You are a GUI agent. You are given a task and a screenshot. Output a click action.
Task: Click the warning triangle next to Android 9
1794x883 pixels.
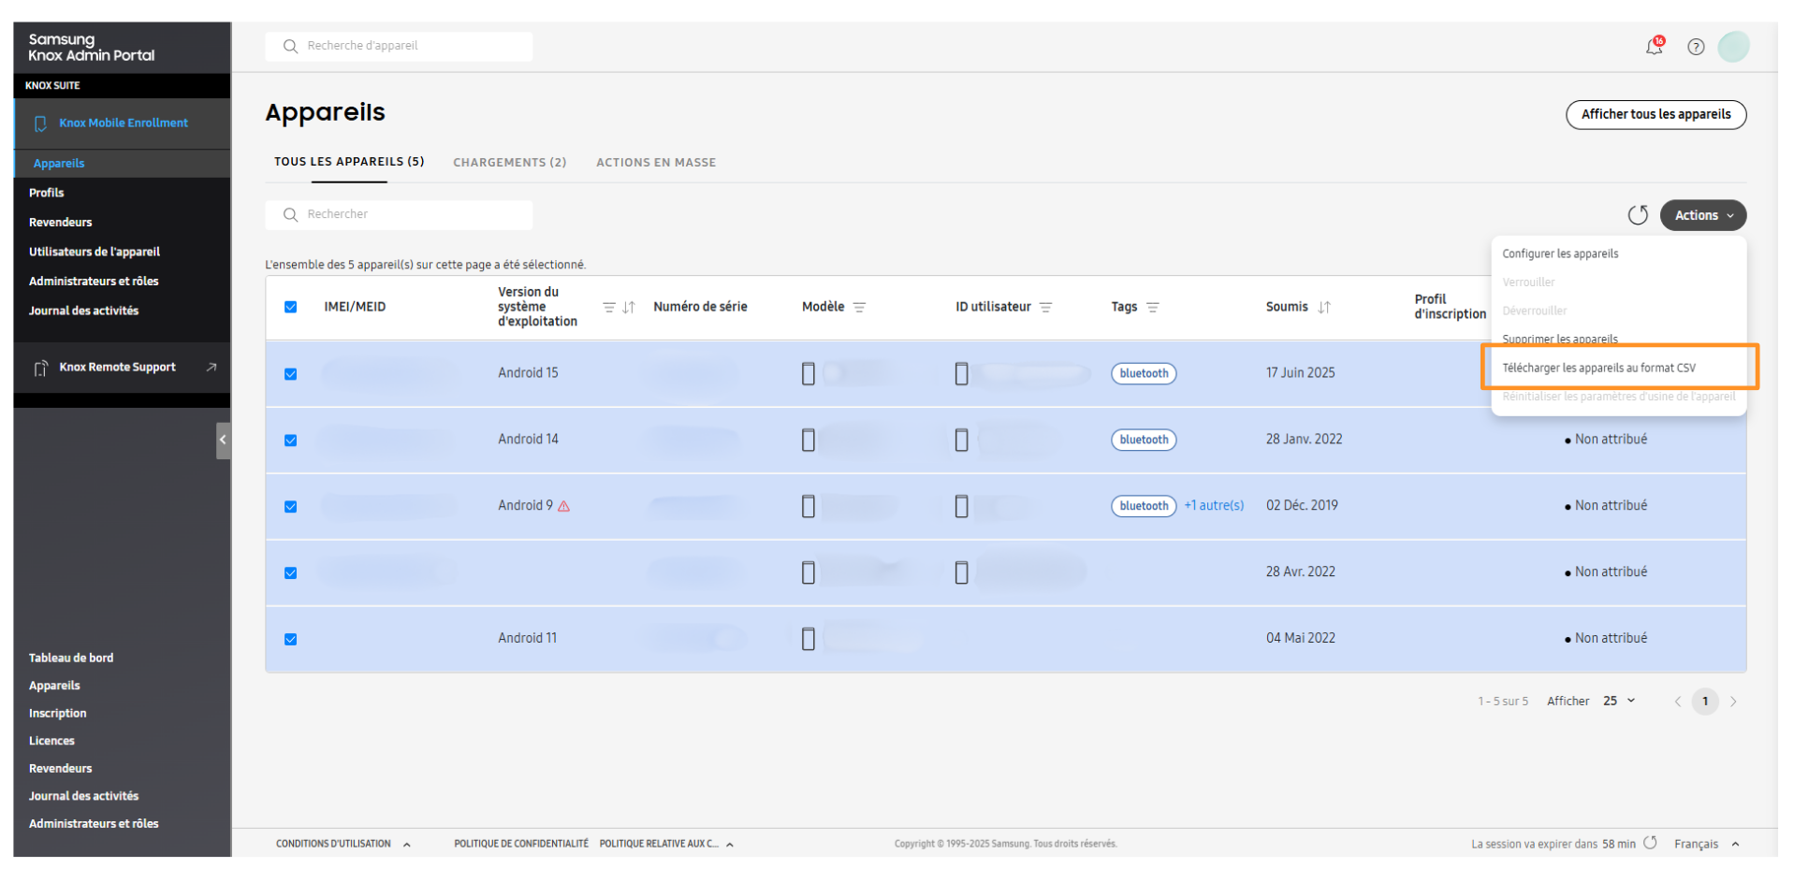tap(563, 506)
